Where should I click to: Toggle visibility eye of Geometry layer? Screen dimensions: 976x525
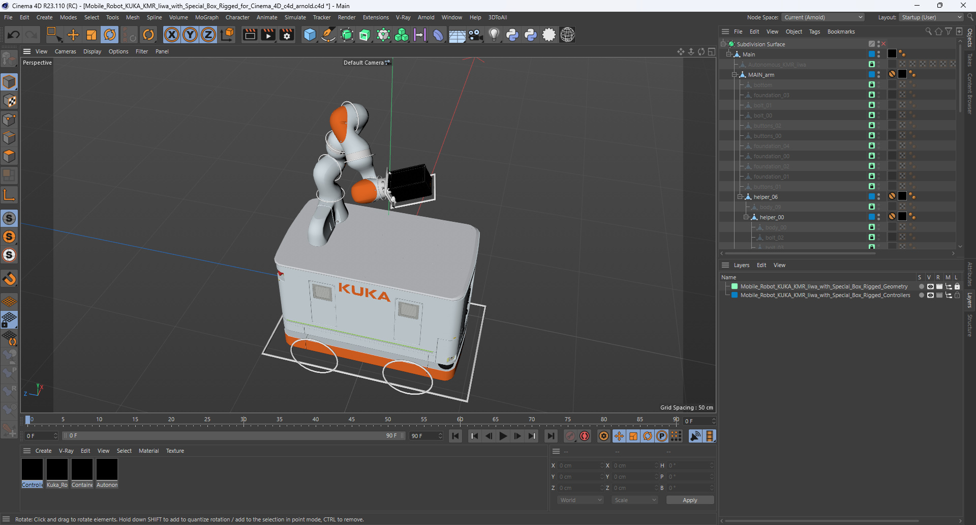click(930, 286)
